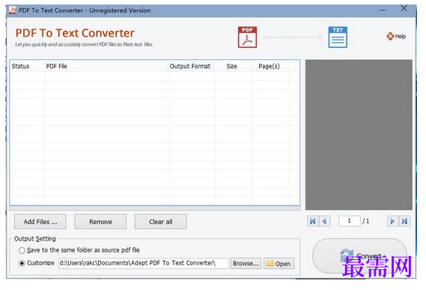Click the Add Files button
This screenshot has height=290, width=426.
pos(40,222)
